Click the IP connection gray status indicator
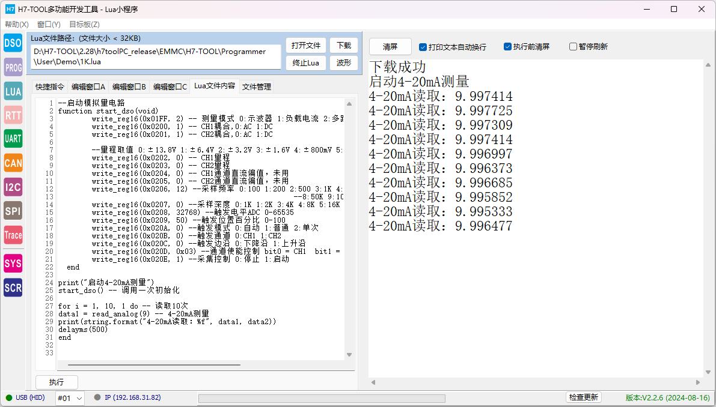 pos(97,397)
